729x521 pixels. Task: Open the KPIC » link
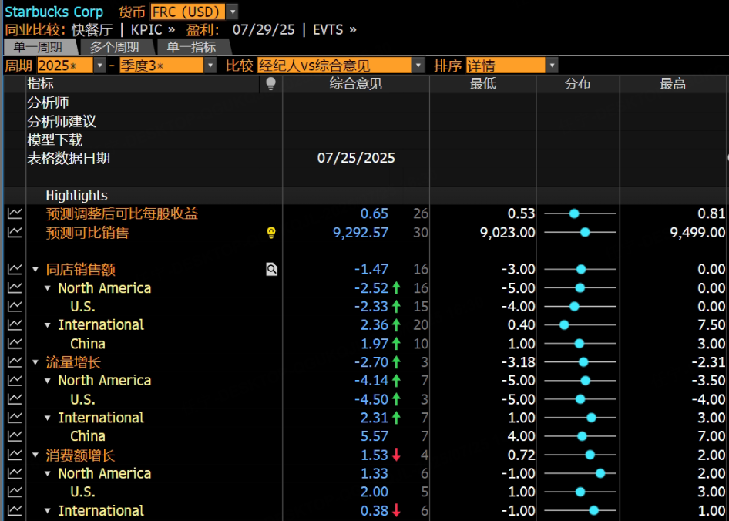[x=153, y=30]
